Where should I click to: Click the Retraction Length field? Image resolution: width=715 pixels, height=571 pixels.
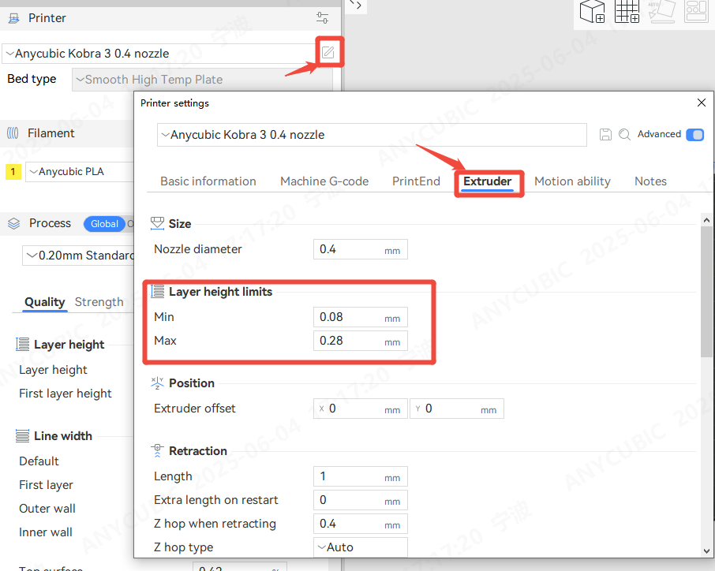(x=360, y=476)
